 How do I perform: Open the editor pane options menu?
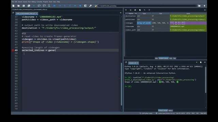[121, 13]
